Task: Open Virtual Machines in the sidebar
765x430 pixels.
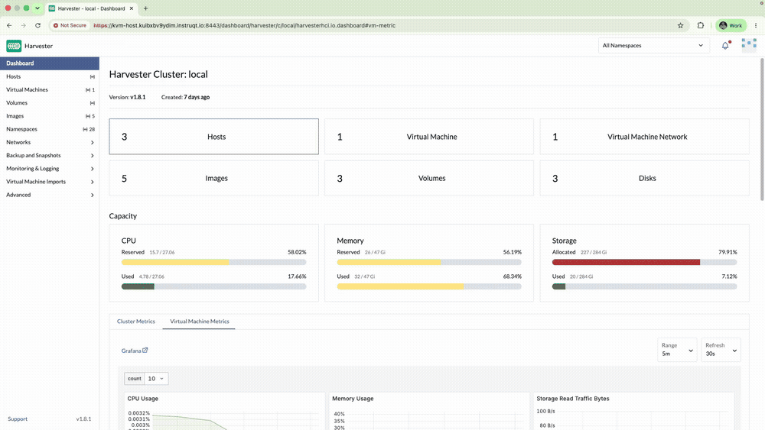Action: (49, 89)
